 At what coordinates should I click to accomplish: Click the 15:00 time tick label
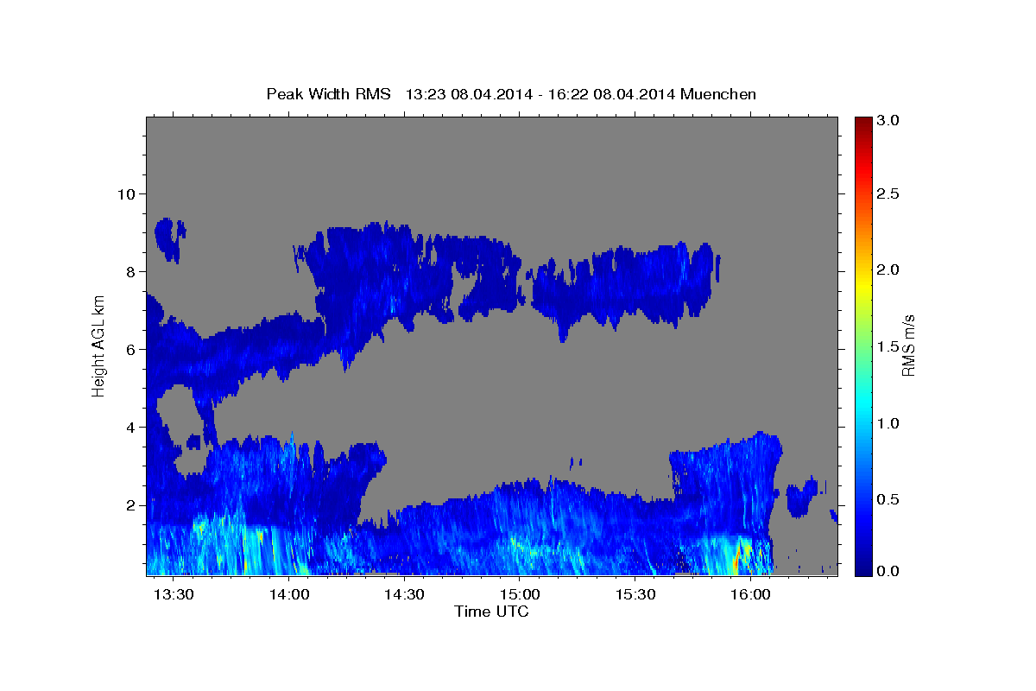click(x=520, y=594)
